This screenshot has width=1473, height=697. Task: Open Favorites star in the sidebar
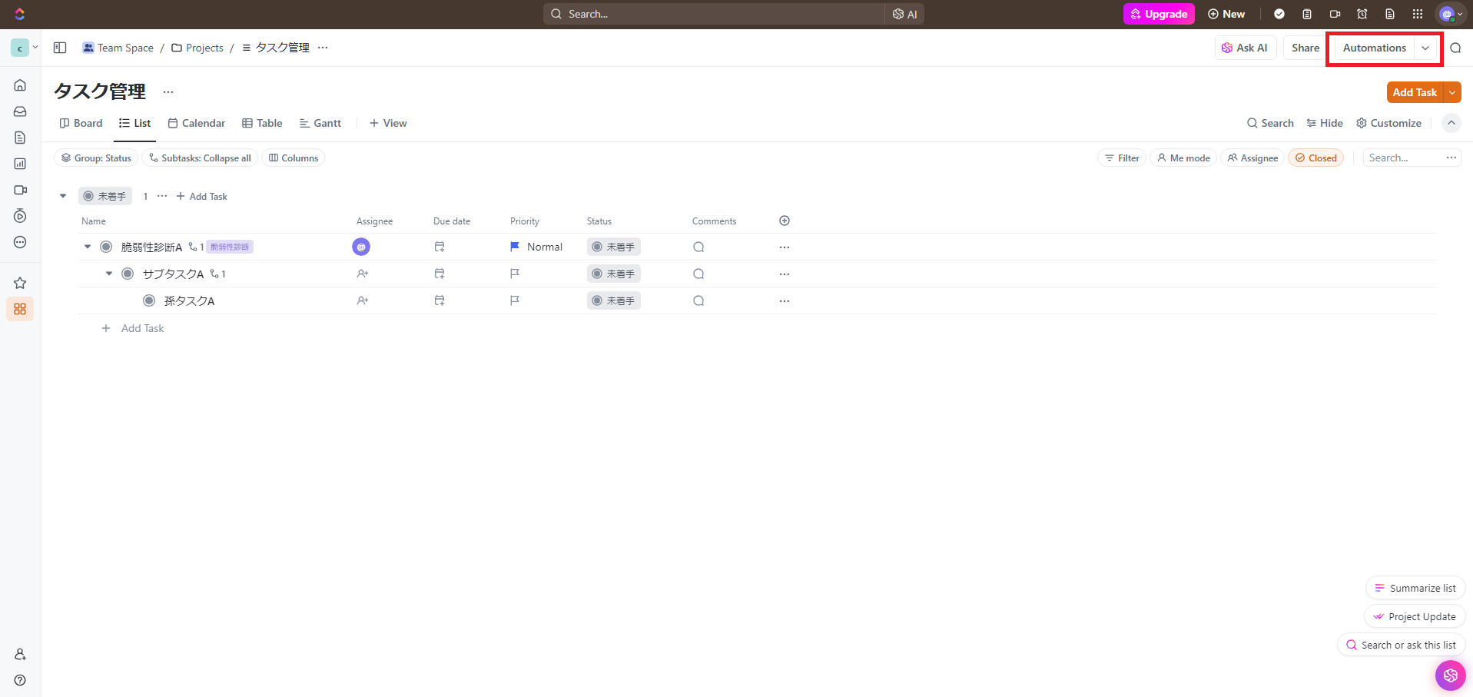[20, 283]
